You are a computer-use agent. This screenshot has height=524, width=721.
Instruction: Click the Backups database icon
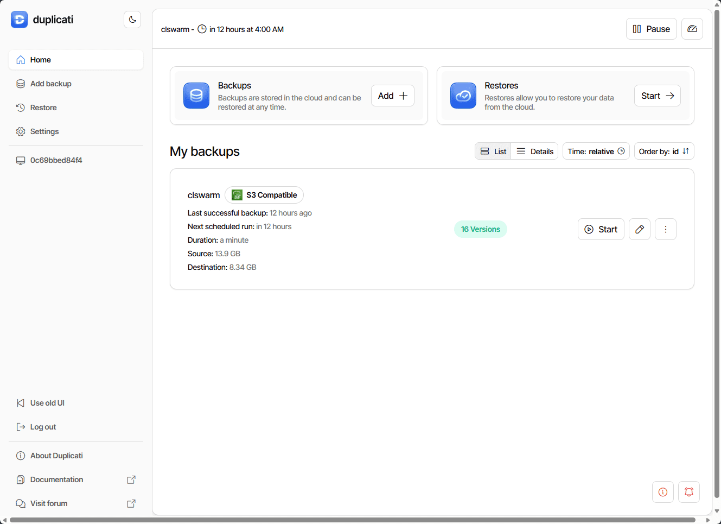[196, 96]
